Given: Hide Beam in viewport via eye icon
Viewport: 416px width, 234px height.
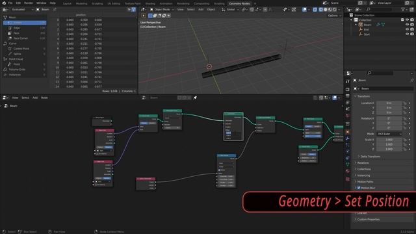Looking at the screenshot, I should pos(408,25).
